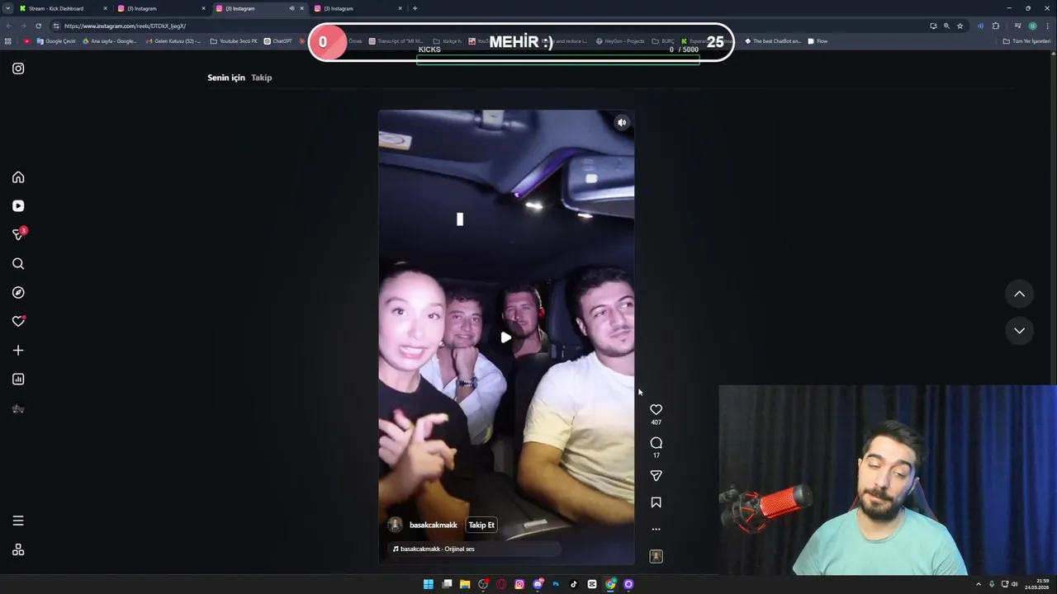Launch Instagram app from taskbar
Image resolution: width=1057 pixels, height=594 pixels.
coord(519,584)
